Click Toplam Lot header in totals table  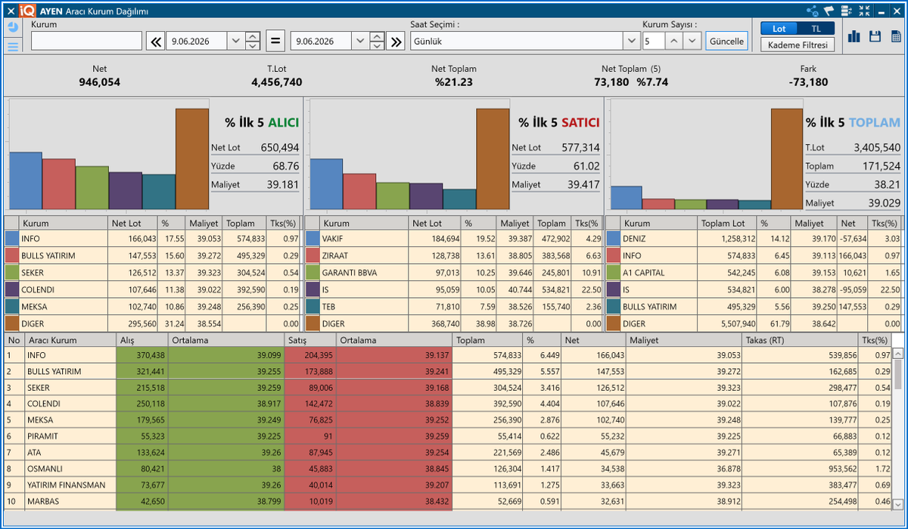[x=726, y=223]
